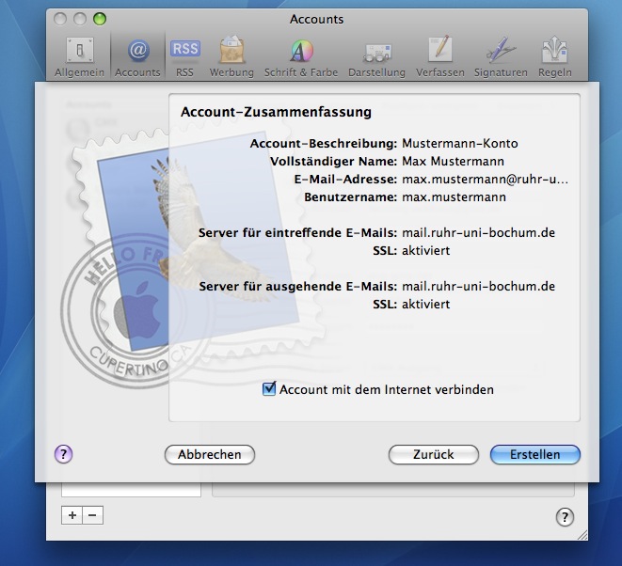Uncheck Account mit dem Internet verbinden
The height and width of the screenshot is (566, 622).
pos(269,389)
